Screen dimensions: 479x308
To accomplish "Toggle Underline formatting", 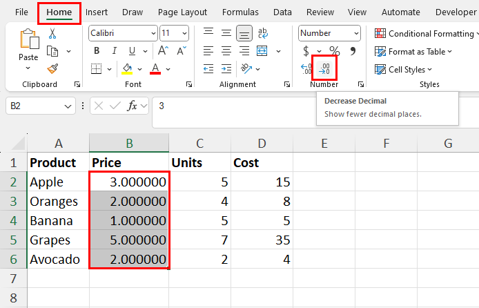I will click(x=132, y=50).
